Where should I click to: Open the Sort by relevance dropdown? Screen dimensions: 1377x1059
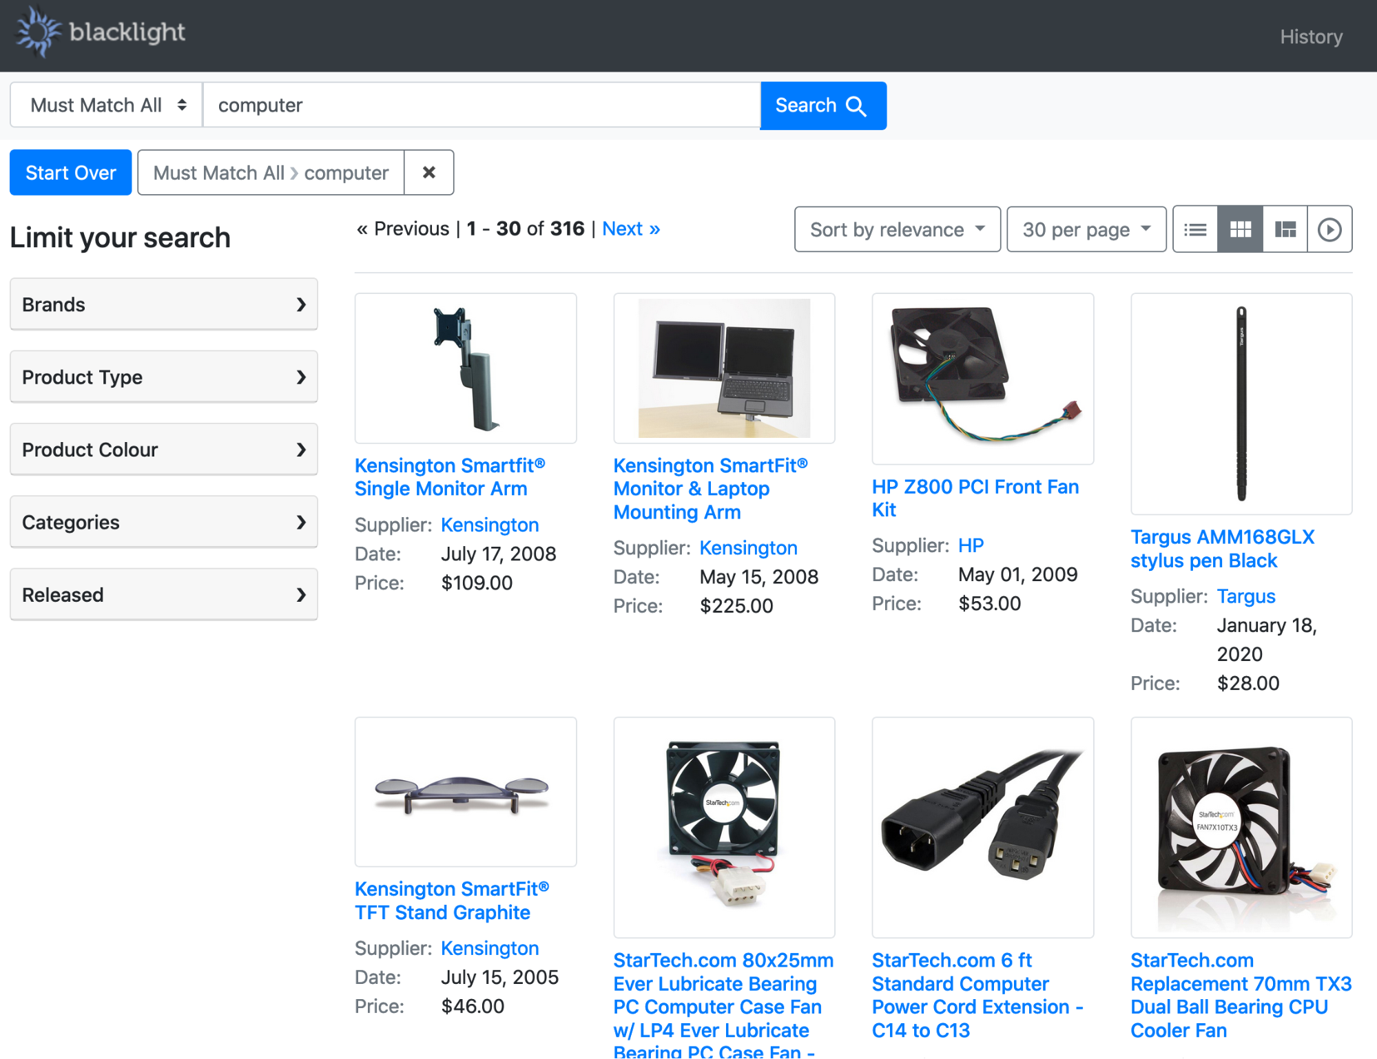[896, 229]
